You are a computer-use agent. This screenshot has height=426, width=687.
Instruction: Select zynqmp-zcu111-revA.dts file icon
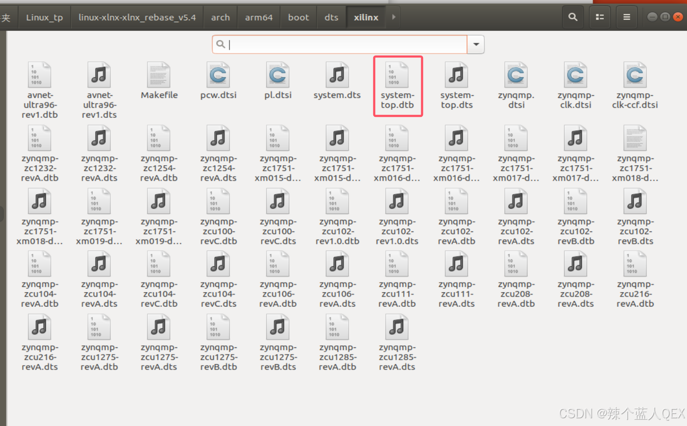pyautogui.click(x=457, y=264)
